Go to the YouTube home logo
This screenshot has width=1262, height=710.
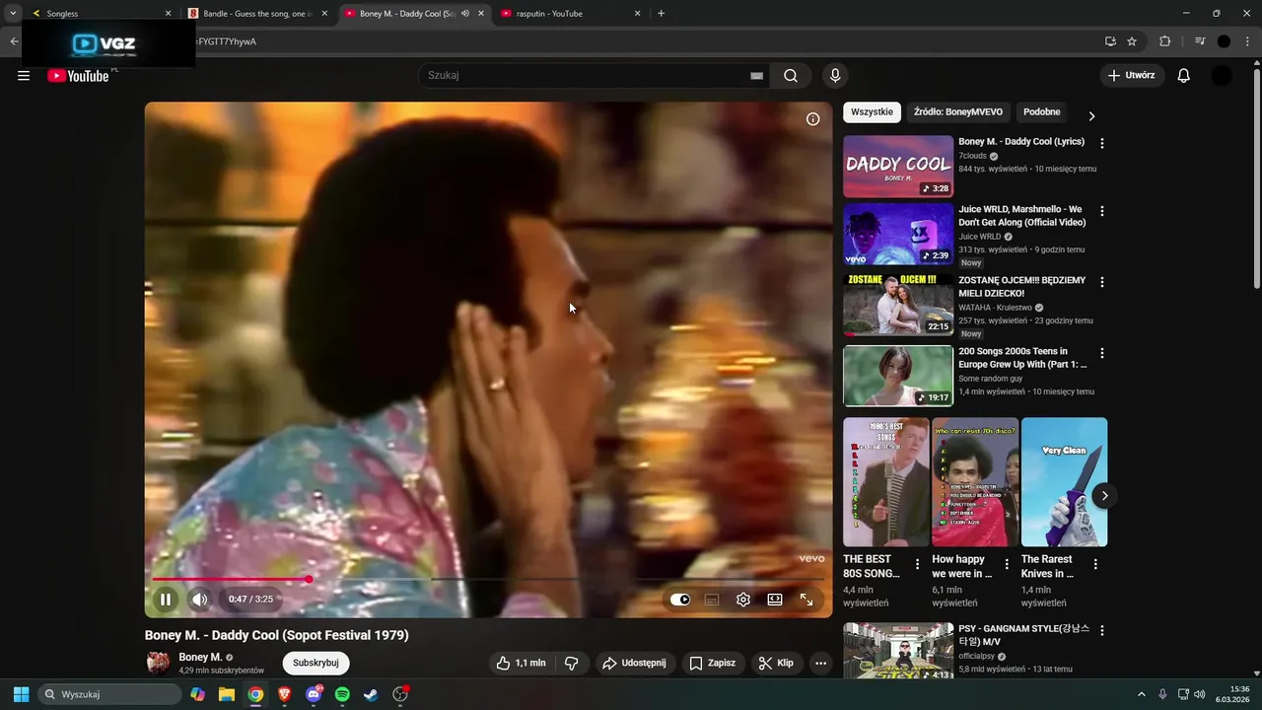pos(78,76)
